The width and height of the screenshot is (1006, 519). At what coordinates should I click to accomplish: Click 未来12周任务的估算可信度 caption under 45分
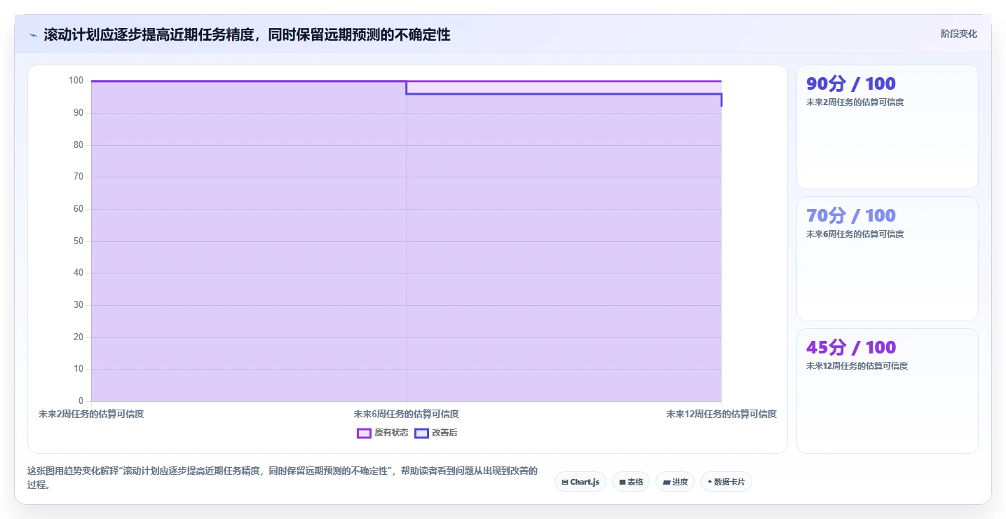[857, 366]
